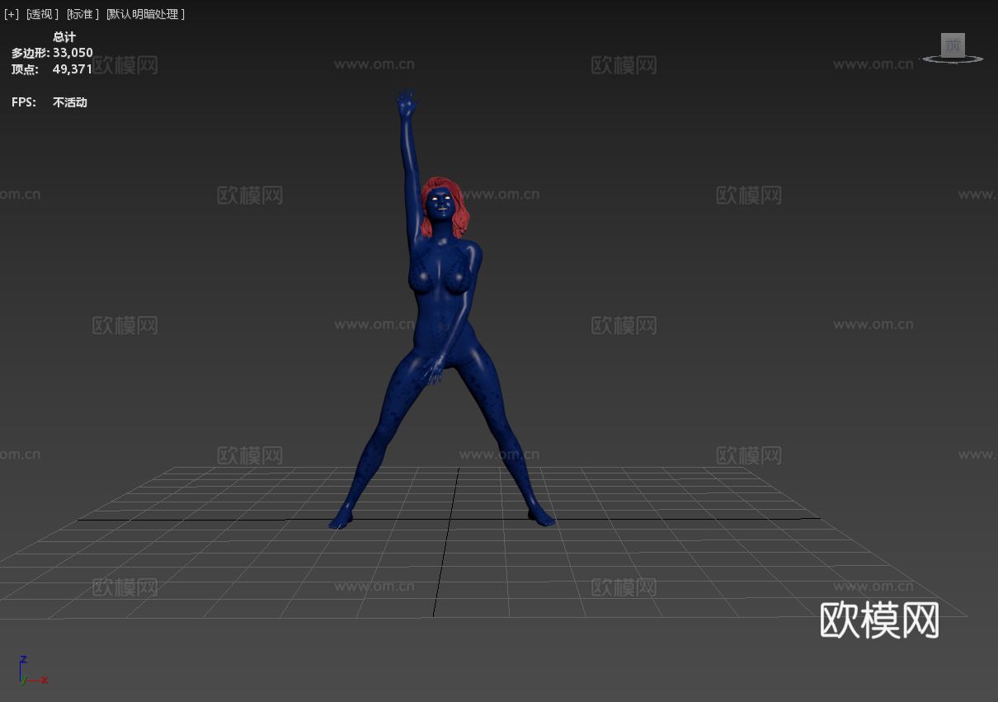This screenshot has width=998, height=702.
Task: Select the polygon count value 33,050
Action: point(73,53)
